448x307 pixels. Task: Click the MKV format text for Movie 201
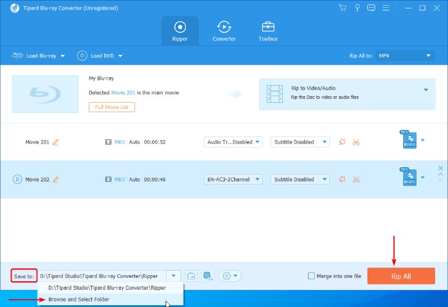point(120,142)
